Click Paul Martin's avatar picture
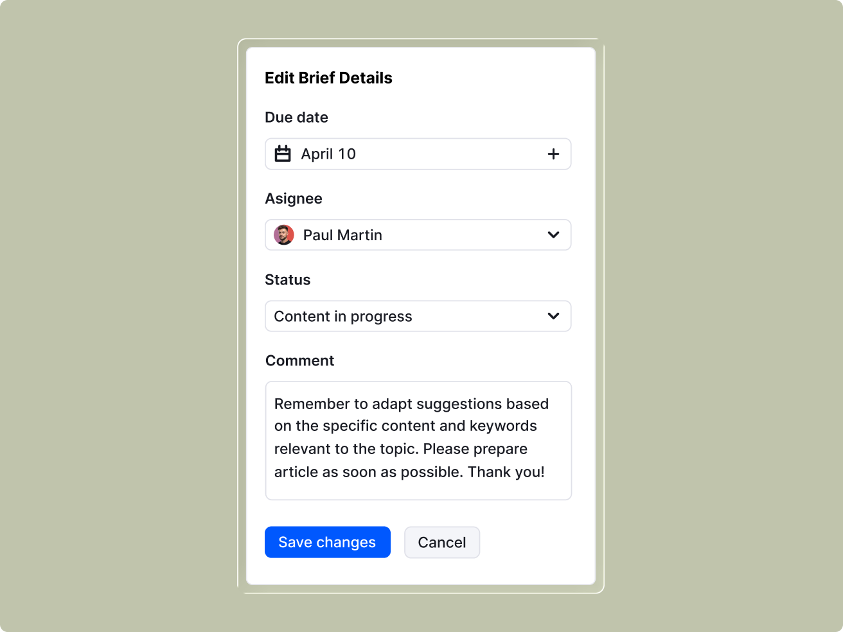This screenshot has height=632, width=843. (x=284, y=235)
